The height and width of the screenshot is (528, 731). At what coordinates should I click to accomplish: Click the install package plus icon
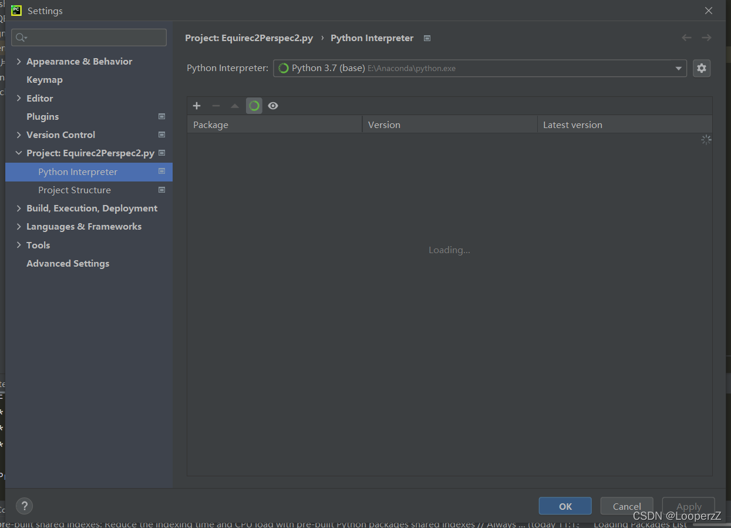coord(197,106)
